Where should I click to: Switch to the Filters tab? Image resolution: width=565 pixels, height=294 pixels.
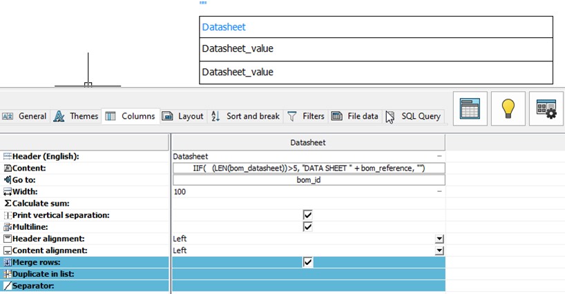click(306, 117)
